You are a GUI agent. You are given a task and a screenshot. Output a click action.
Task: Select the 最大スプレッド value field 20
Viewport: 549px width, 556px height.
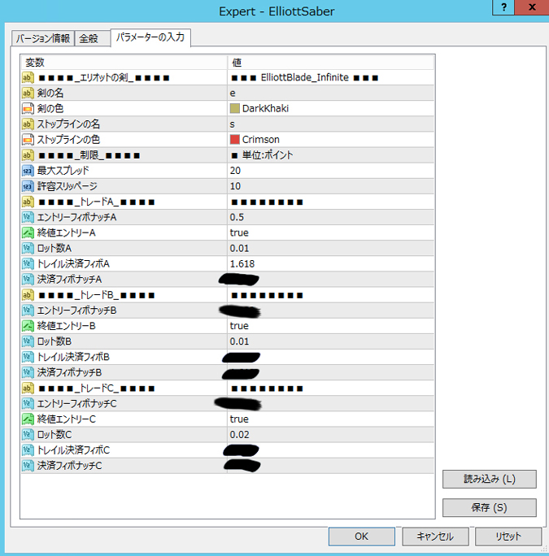[331, 171]
